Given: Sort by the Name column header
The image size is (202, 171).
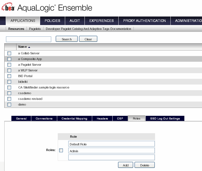Looking at the screenshot, I should (x=22, y=47).
